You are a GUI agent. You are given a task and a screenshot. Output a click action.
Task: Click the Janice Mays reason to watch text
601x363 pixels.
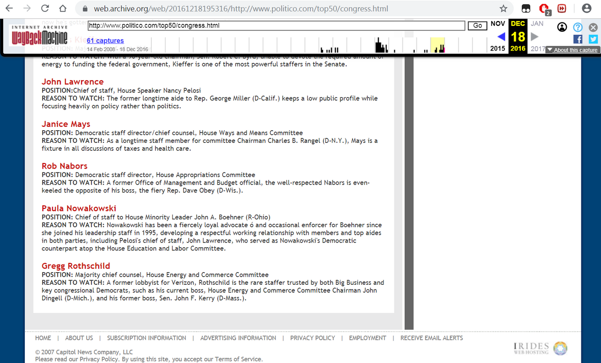tap(210, 144)
